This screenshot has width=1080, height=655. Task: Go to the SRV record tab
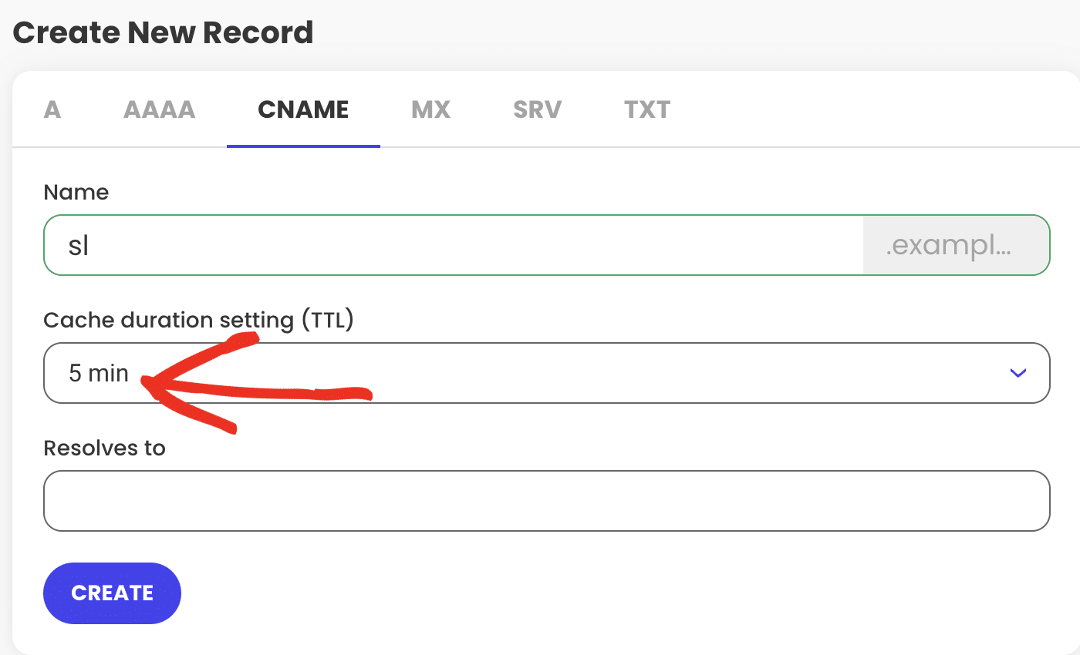coord(537,109)
